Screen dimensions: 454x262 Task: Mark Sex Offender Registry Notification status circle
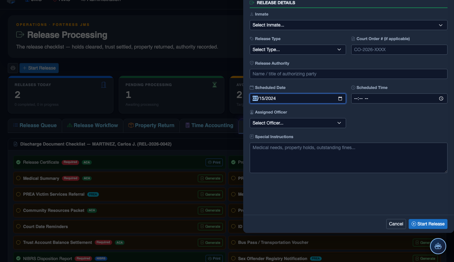(x=233, y=258)
